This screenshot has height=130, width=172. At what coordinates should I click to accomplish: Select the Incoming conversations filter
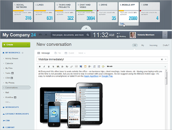pos(153,45)
